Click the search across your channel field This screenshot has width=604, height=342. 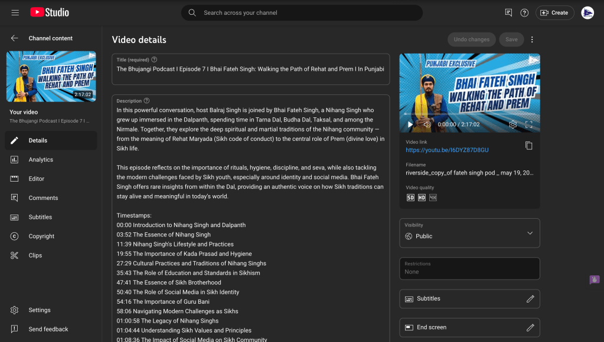(307, 13)
